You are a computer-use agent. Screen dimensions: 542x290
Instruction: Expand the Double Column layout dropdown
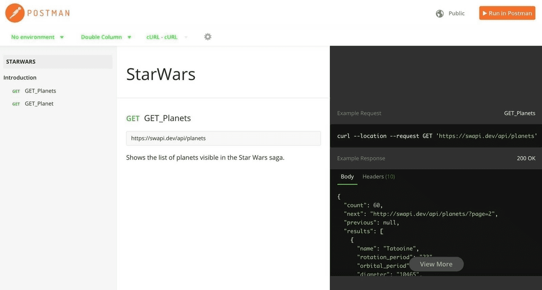[106, 37]
